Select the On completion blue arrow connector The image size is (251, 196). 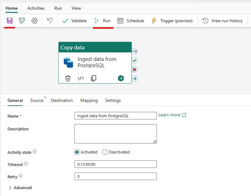[135, 79]
